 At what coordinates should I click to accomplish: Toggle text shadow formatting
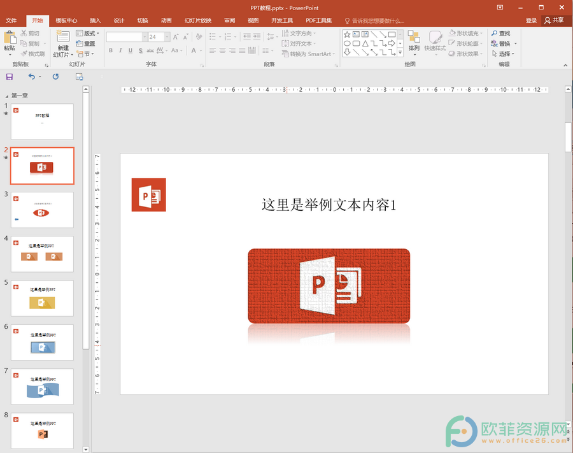point(140,50)
